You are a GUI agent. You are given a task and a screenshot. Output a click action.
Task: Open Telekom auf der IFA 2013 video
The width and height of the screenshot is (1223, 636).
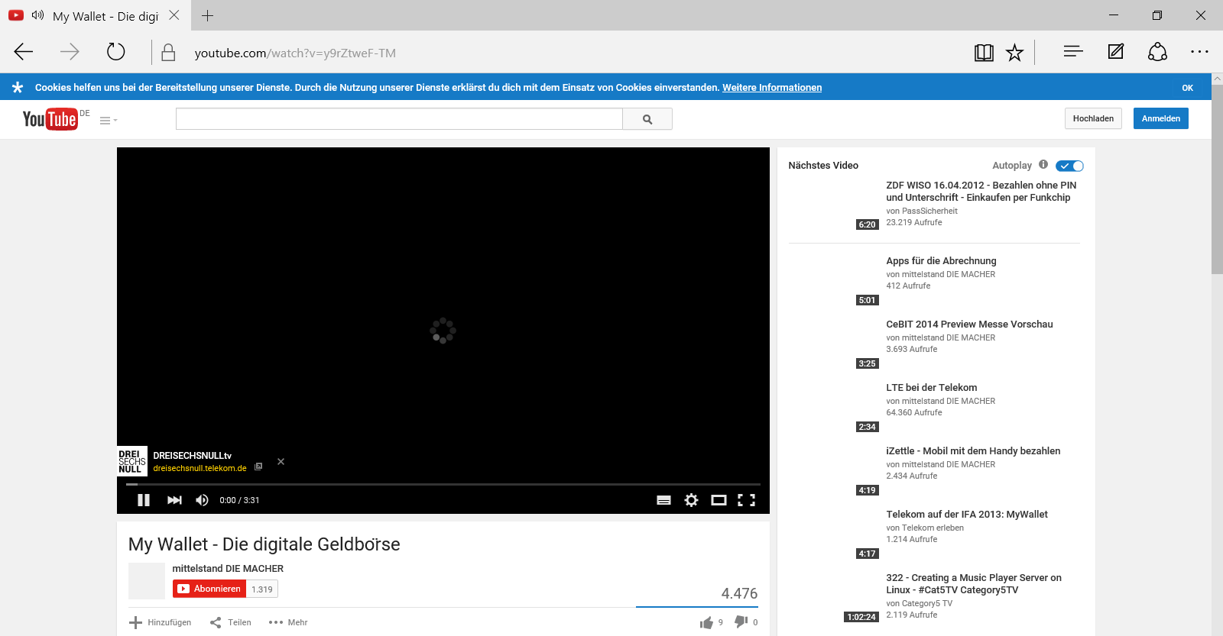[967, 514]
